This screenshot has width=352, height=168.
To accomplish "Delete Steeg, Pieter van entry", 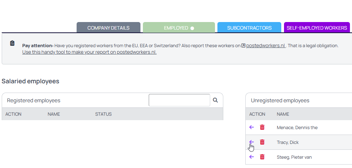I will (262, 157).
